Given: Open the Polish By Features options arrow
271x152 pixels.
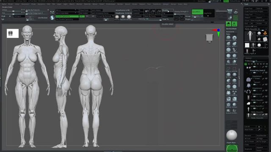Looking at the screenshot, I should (x=48, y=10).
